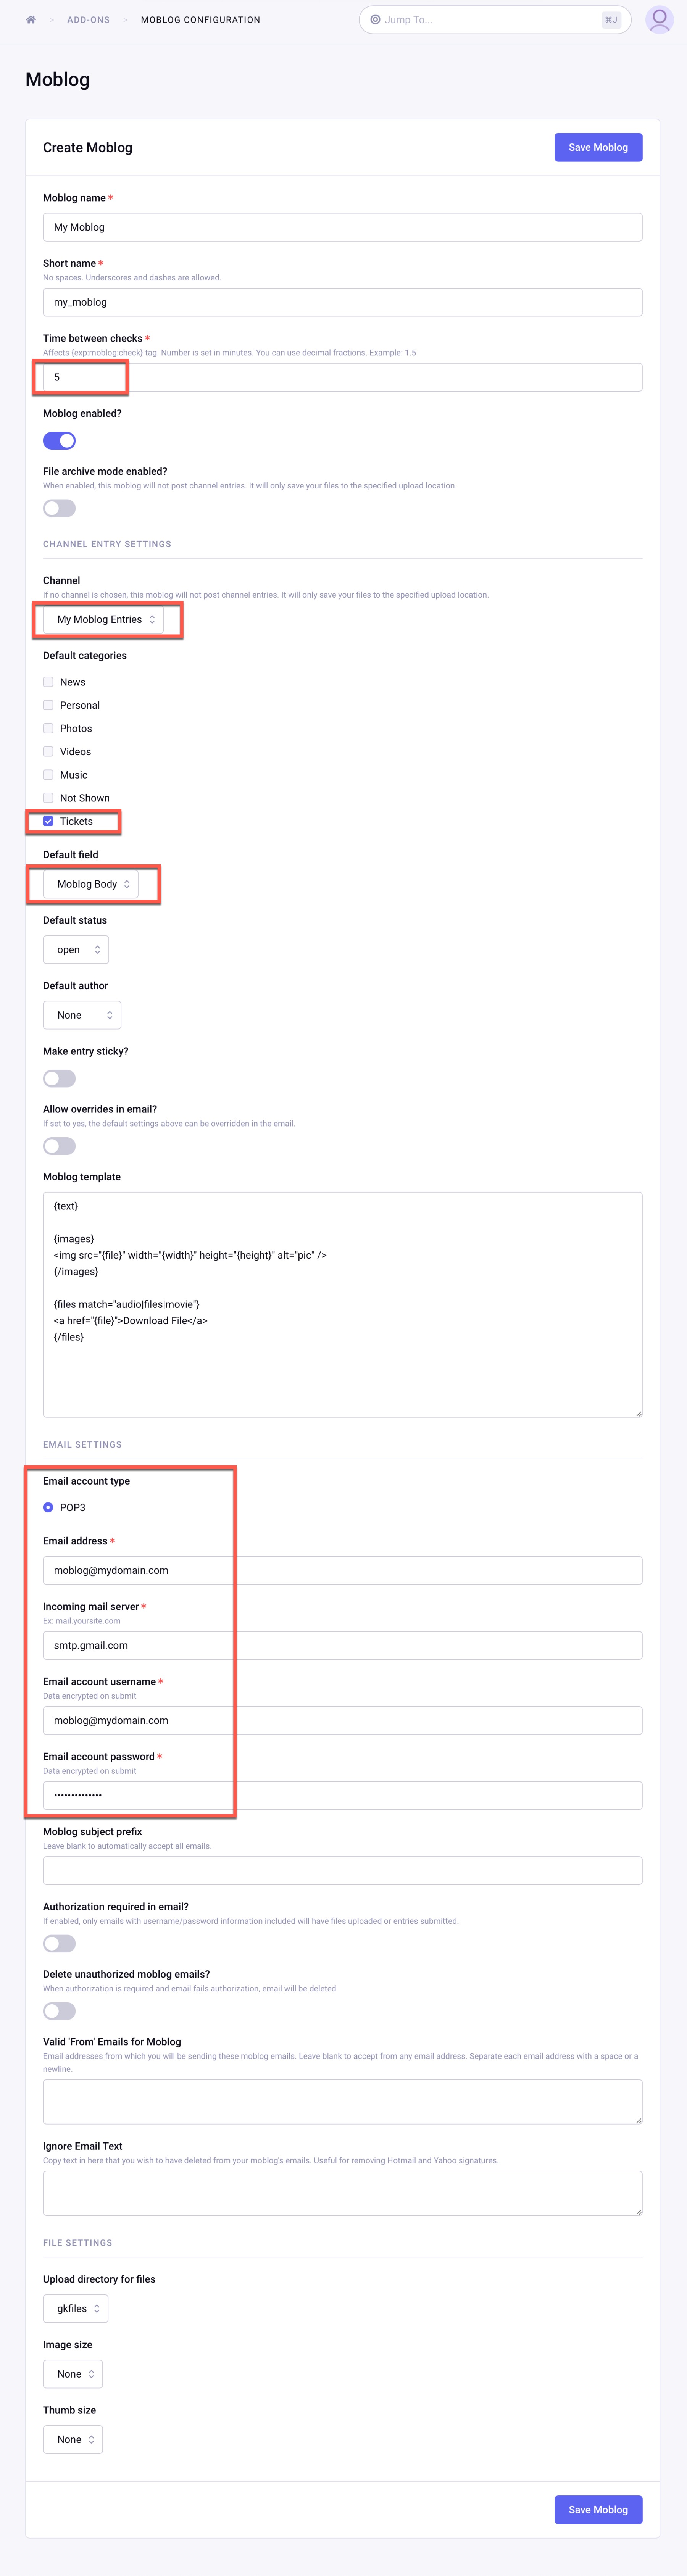Focus the Moblog subject prefix field
This screenshot has height=2576, width=687.
coord(342,1870)
